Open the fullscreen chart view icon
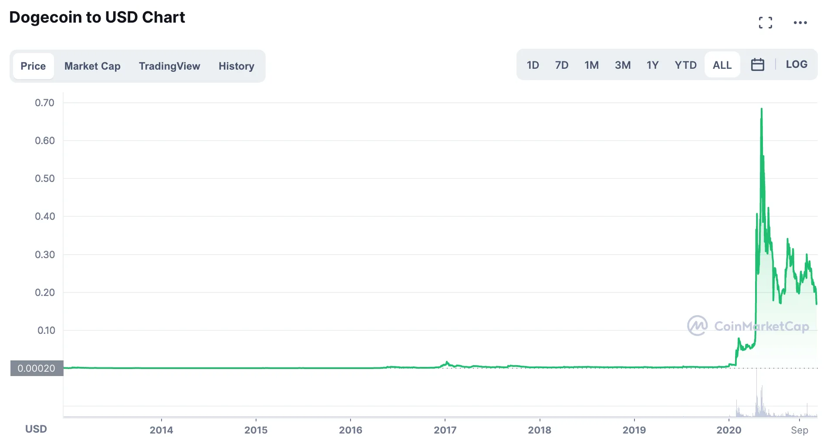The height and width of the screenshot is (437, 830). coord(765,23)
